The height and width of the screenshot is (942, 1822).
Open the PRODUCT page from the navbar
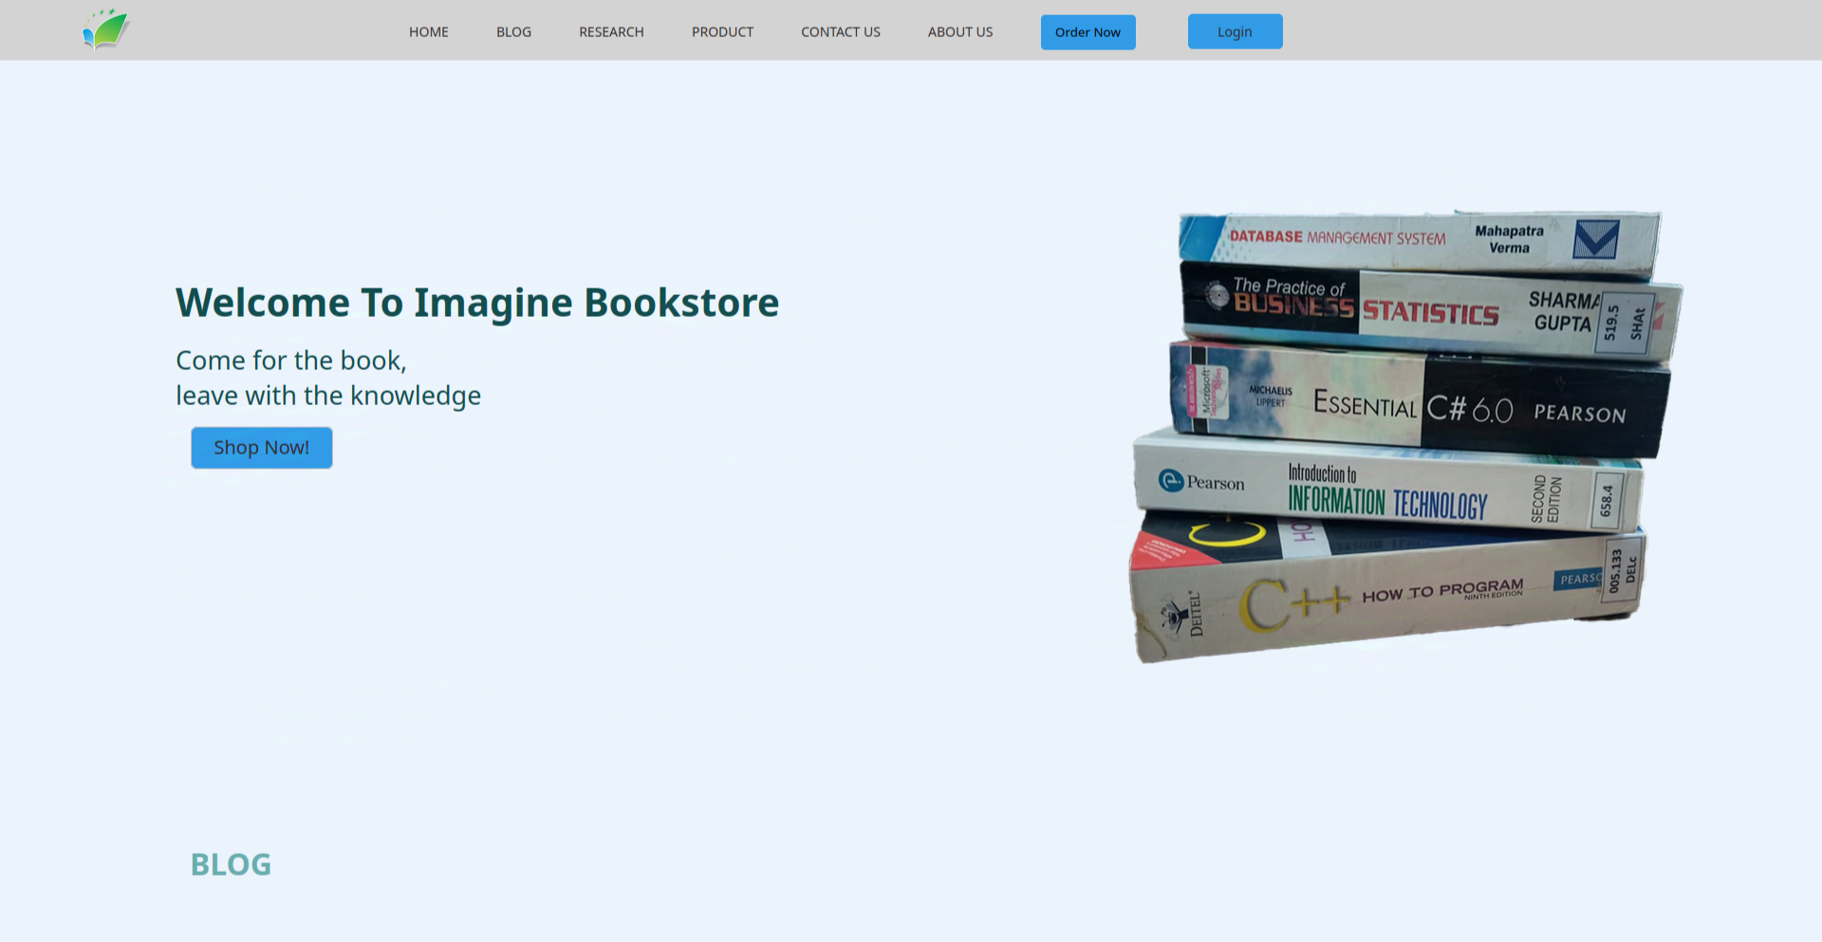click(722, 31)
